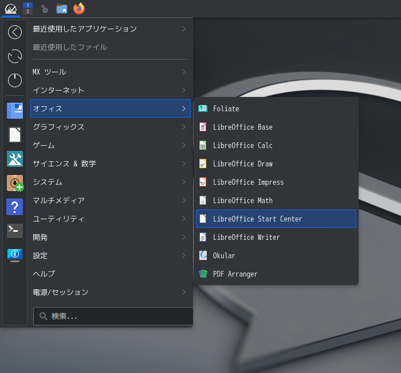This screenshot has width=401, height=373.
Task: Launch LibreOffice Calc
Action: coord(276,145)
